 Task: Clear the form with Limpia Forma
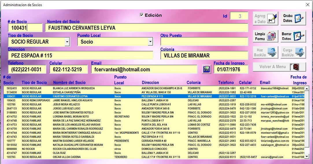tap(266, 36)
